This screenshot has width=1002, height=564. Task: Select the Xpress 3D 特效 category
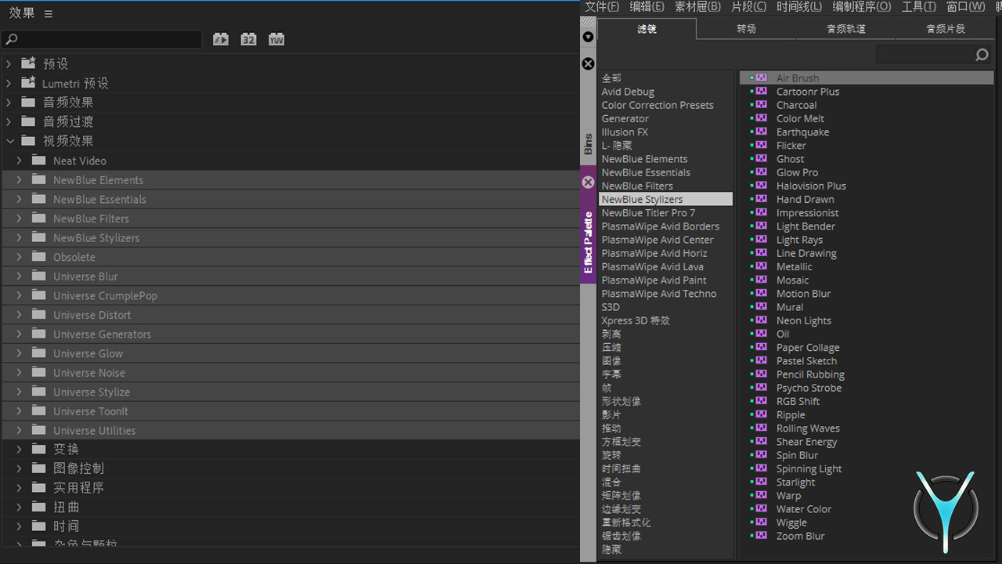(x=636, y=320)
